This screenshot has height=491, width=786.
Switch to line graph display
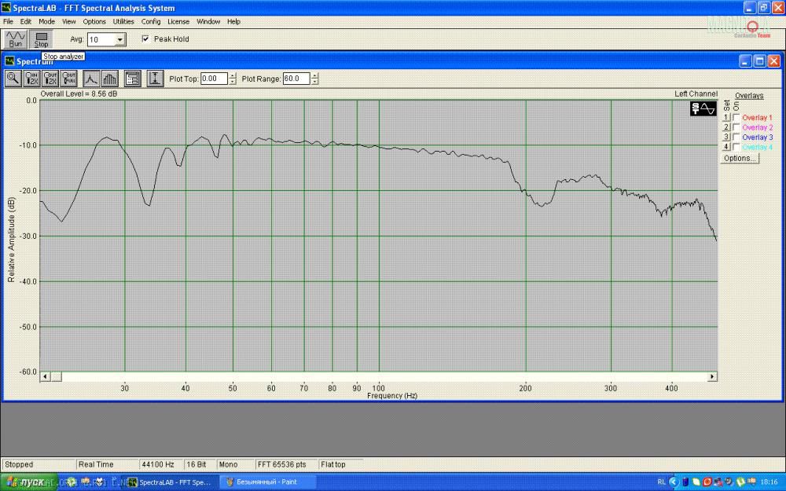pyautogui.click(x=91, y=79)
